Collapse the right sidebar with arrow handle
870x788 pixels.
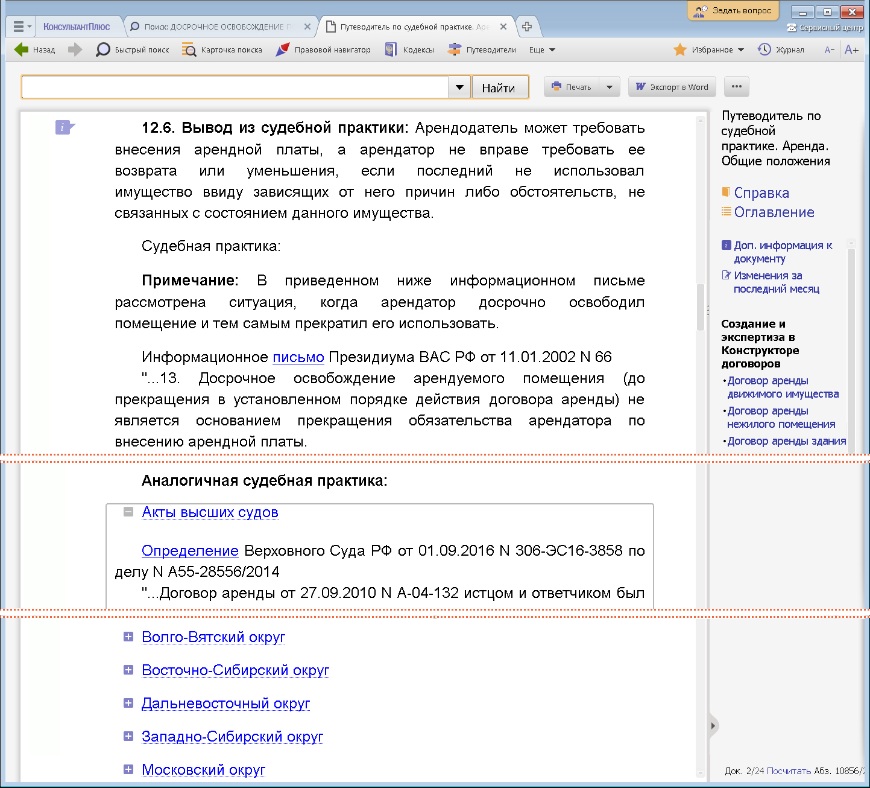[713, 726]
